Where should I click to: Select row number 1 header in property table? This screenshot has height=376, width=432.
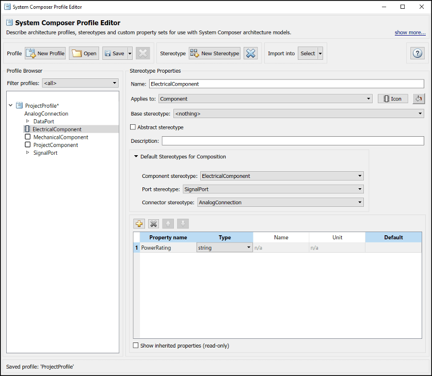(137, 248)
